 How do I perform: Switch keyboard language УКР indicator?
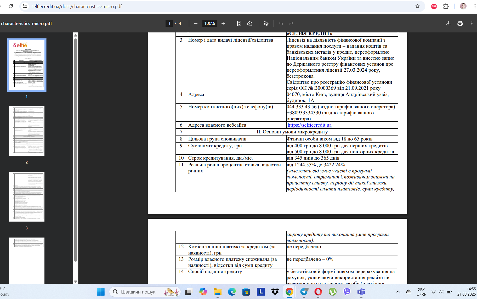click(421, 292)
